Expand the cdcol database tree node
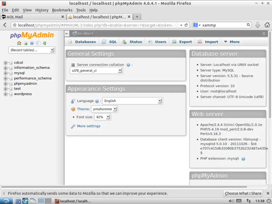The height and width of the screenshot is (204, 272). 5,63
